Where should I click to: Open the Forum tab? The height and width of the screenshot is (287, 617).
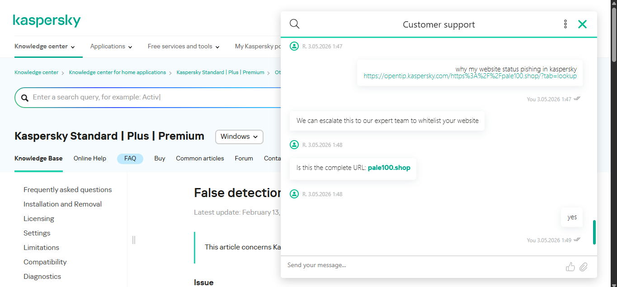(x=244, y=159)
